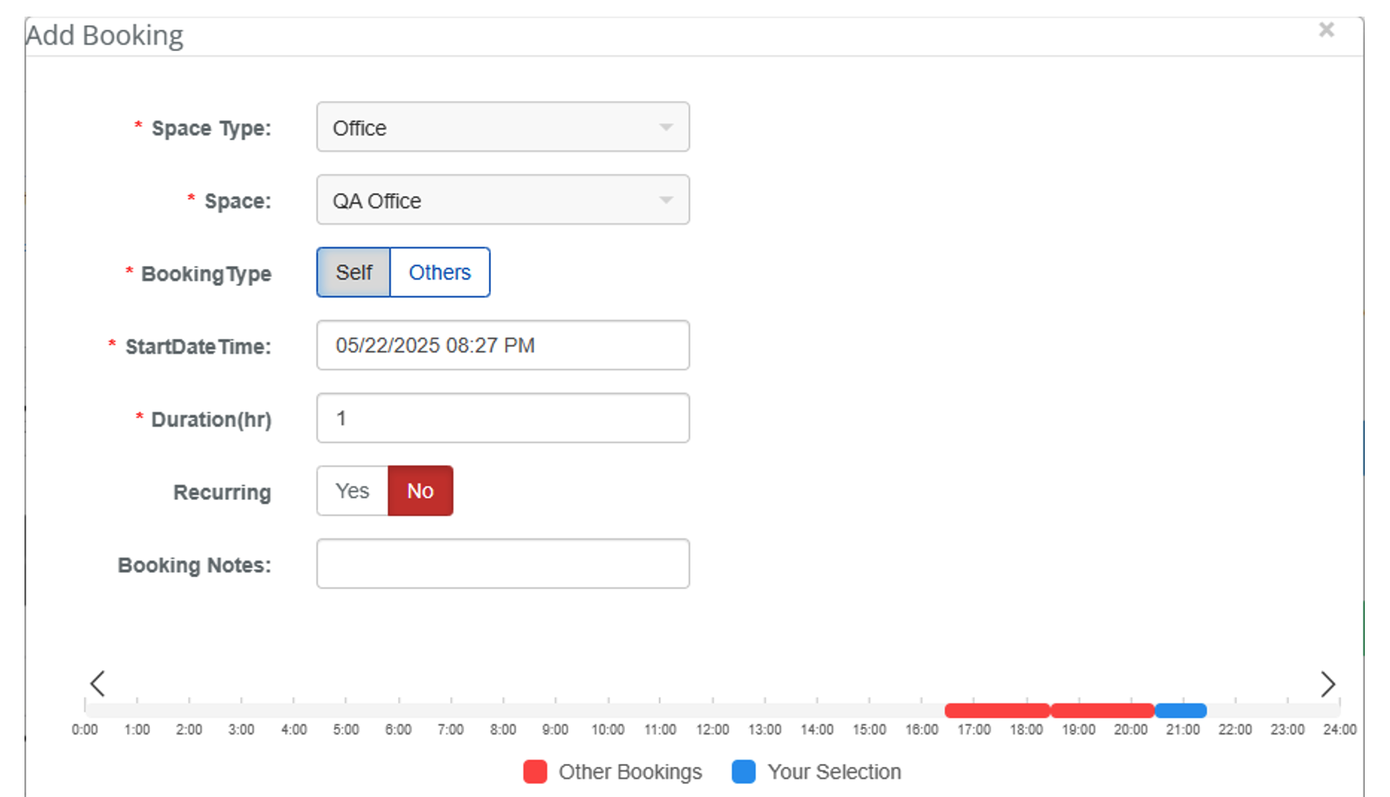The width and height of the screenshot is (1390, 797).
Task: Click the StartDateTime input field
Action: [503, 345]
